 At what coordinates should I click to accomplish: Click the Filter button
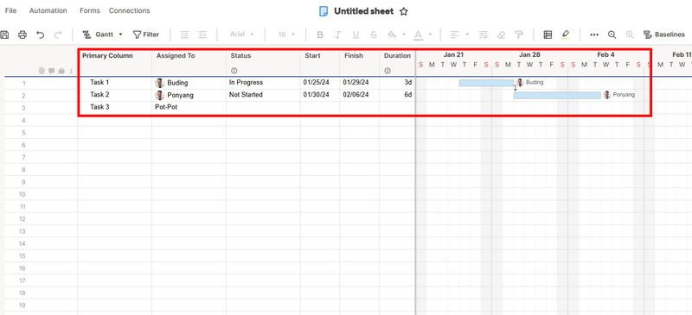146,35
